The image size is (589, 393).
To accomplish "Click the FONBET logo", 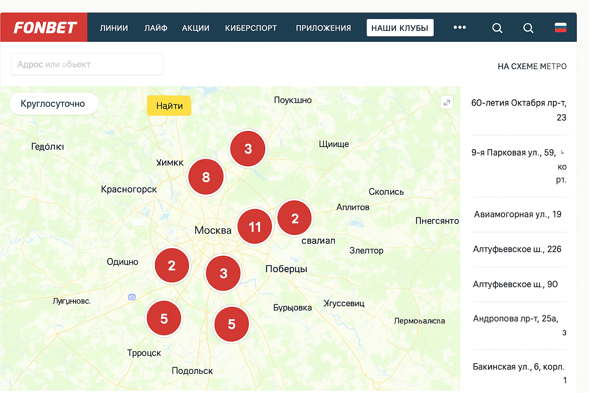I will 45,28.
